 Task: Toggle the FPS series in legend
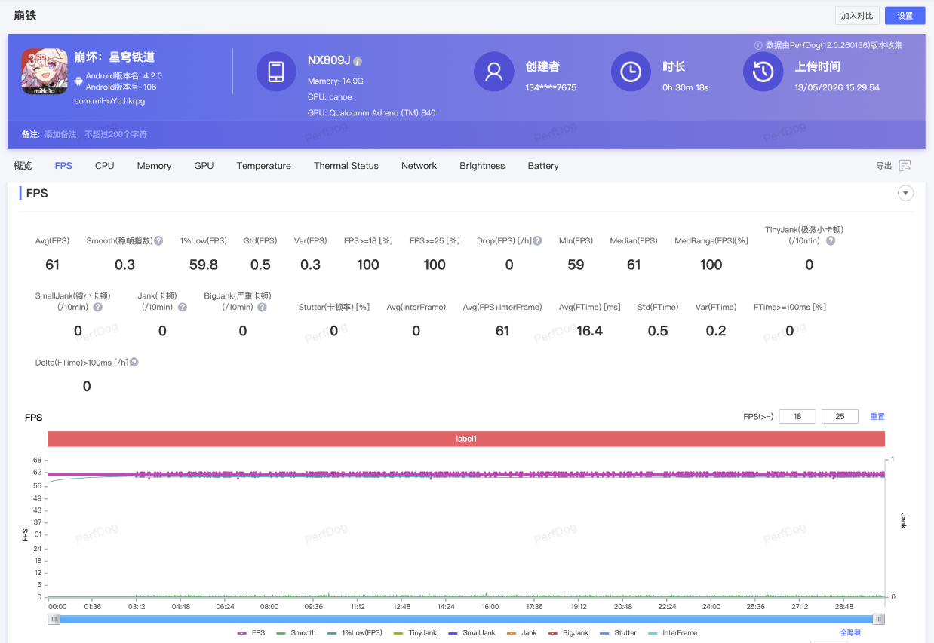[251, 633]
